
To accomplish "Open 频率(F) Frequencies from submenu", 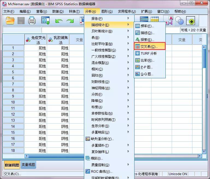I will pyautogui.click(x=150, y=26).
